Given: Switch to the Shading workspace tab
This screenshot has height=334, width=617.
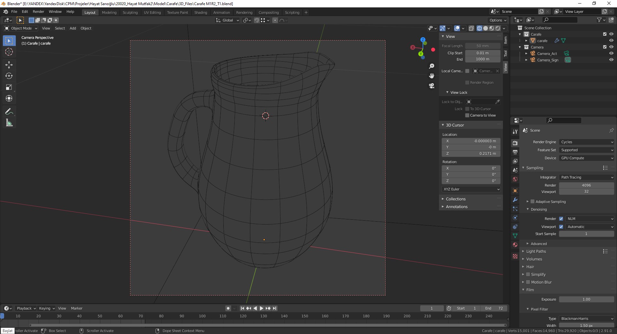Looking at the screenshot, I should [201, 13].
